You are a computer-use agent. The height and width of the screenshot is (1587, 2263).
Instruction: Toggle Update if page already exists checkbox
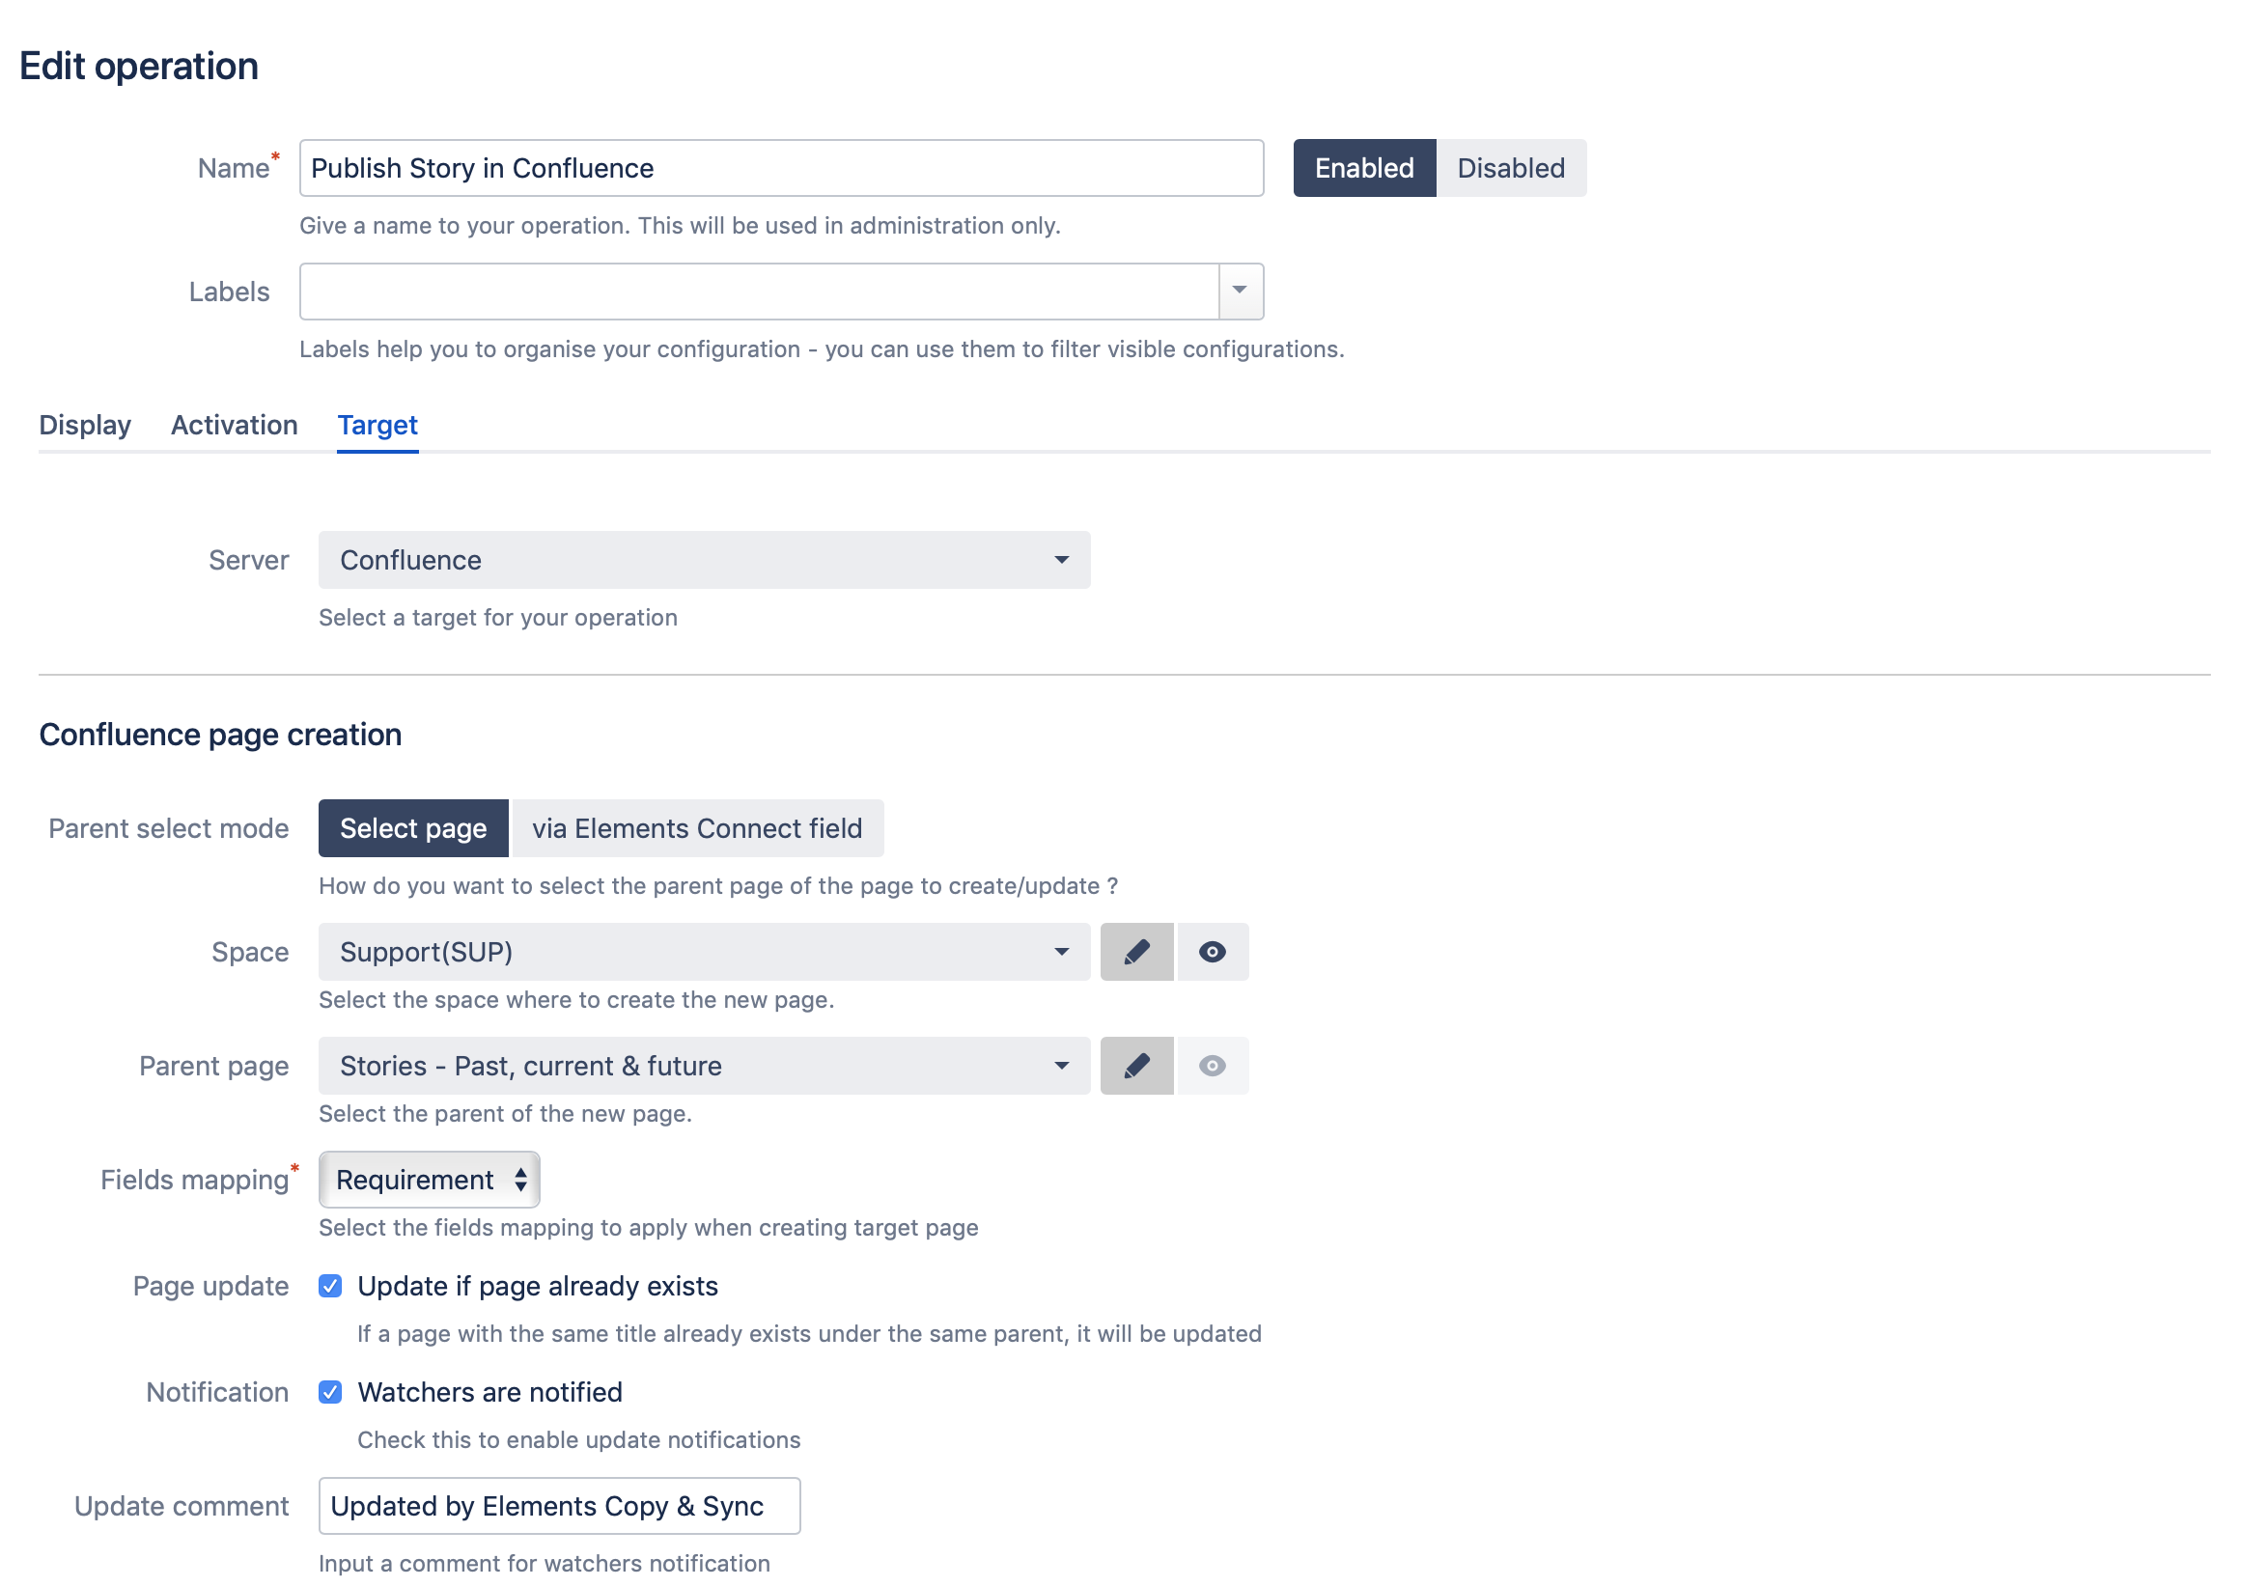point(332,1285)
